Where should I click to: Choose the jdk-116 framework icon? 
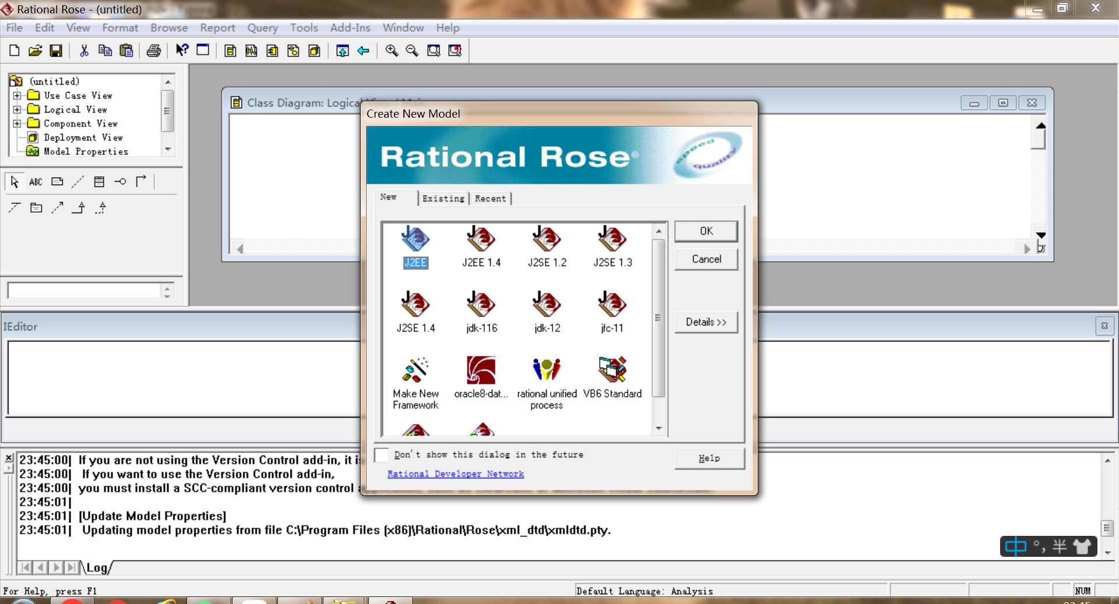pyautogui.click(x=481, y=312)
